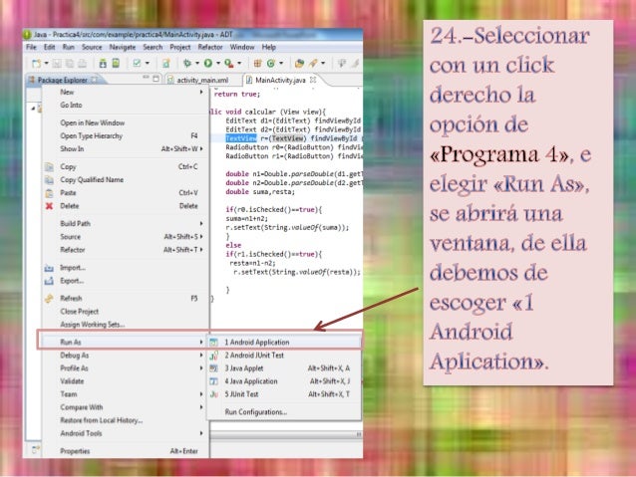The image size is (636, 477).
Task: Choose Close Project
Action: (x=126, y=312)
